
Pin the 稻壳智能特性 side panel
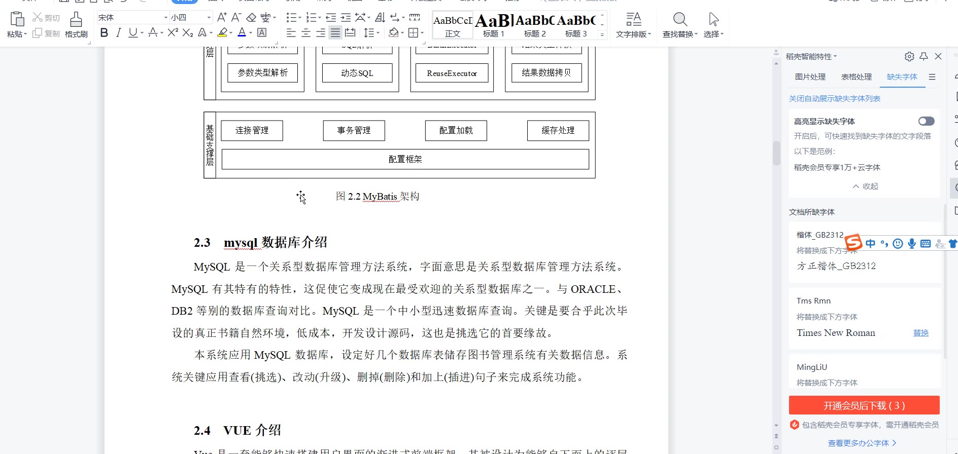tap(924, 56)
